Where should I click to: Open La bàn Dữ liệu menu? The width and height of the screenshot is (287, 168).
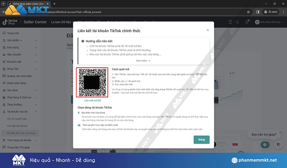(61, 22)
